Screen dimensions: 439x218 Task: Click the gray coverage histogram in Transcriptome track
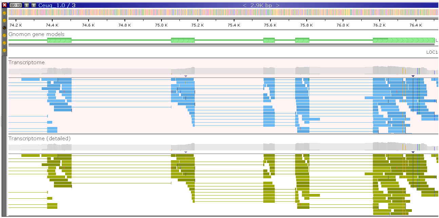(221, 71)
